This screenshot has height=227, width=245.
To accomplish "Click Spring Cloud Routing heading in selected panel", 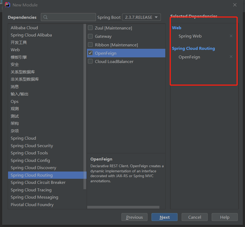I will (193, 49).
